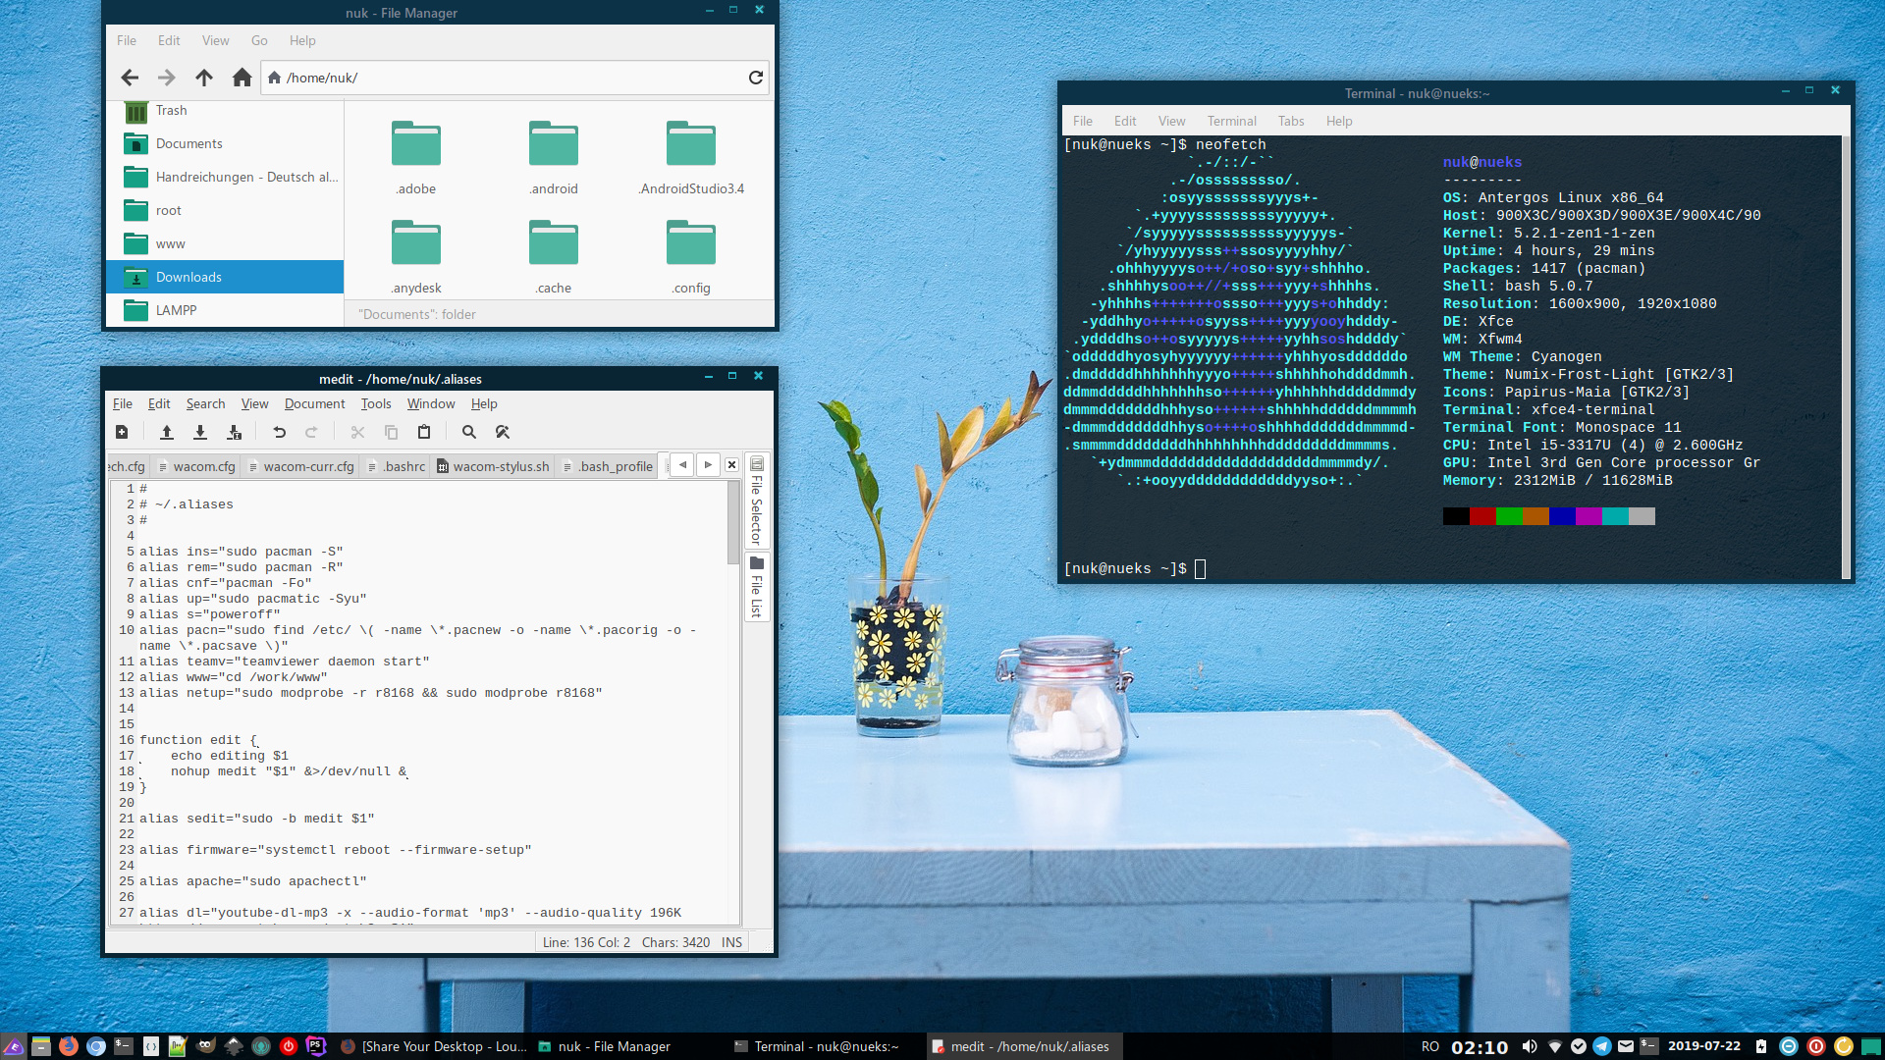The height and width of the screenshot is (1060, 1885).
Task: Toggle the volume icon in system tray
Action: point(1530,1046)
